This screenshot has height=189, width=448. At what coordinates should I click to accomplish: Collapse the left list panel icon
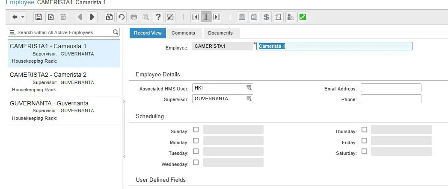click(x=196, y=17)
